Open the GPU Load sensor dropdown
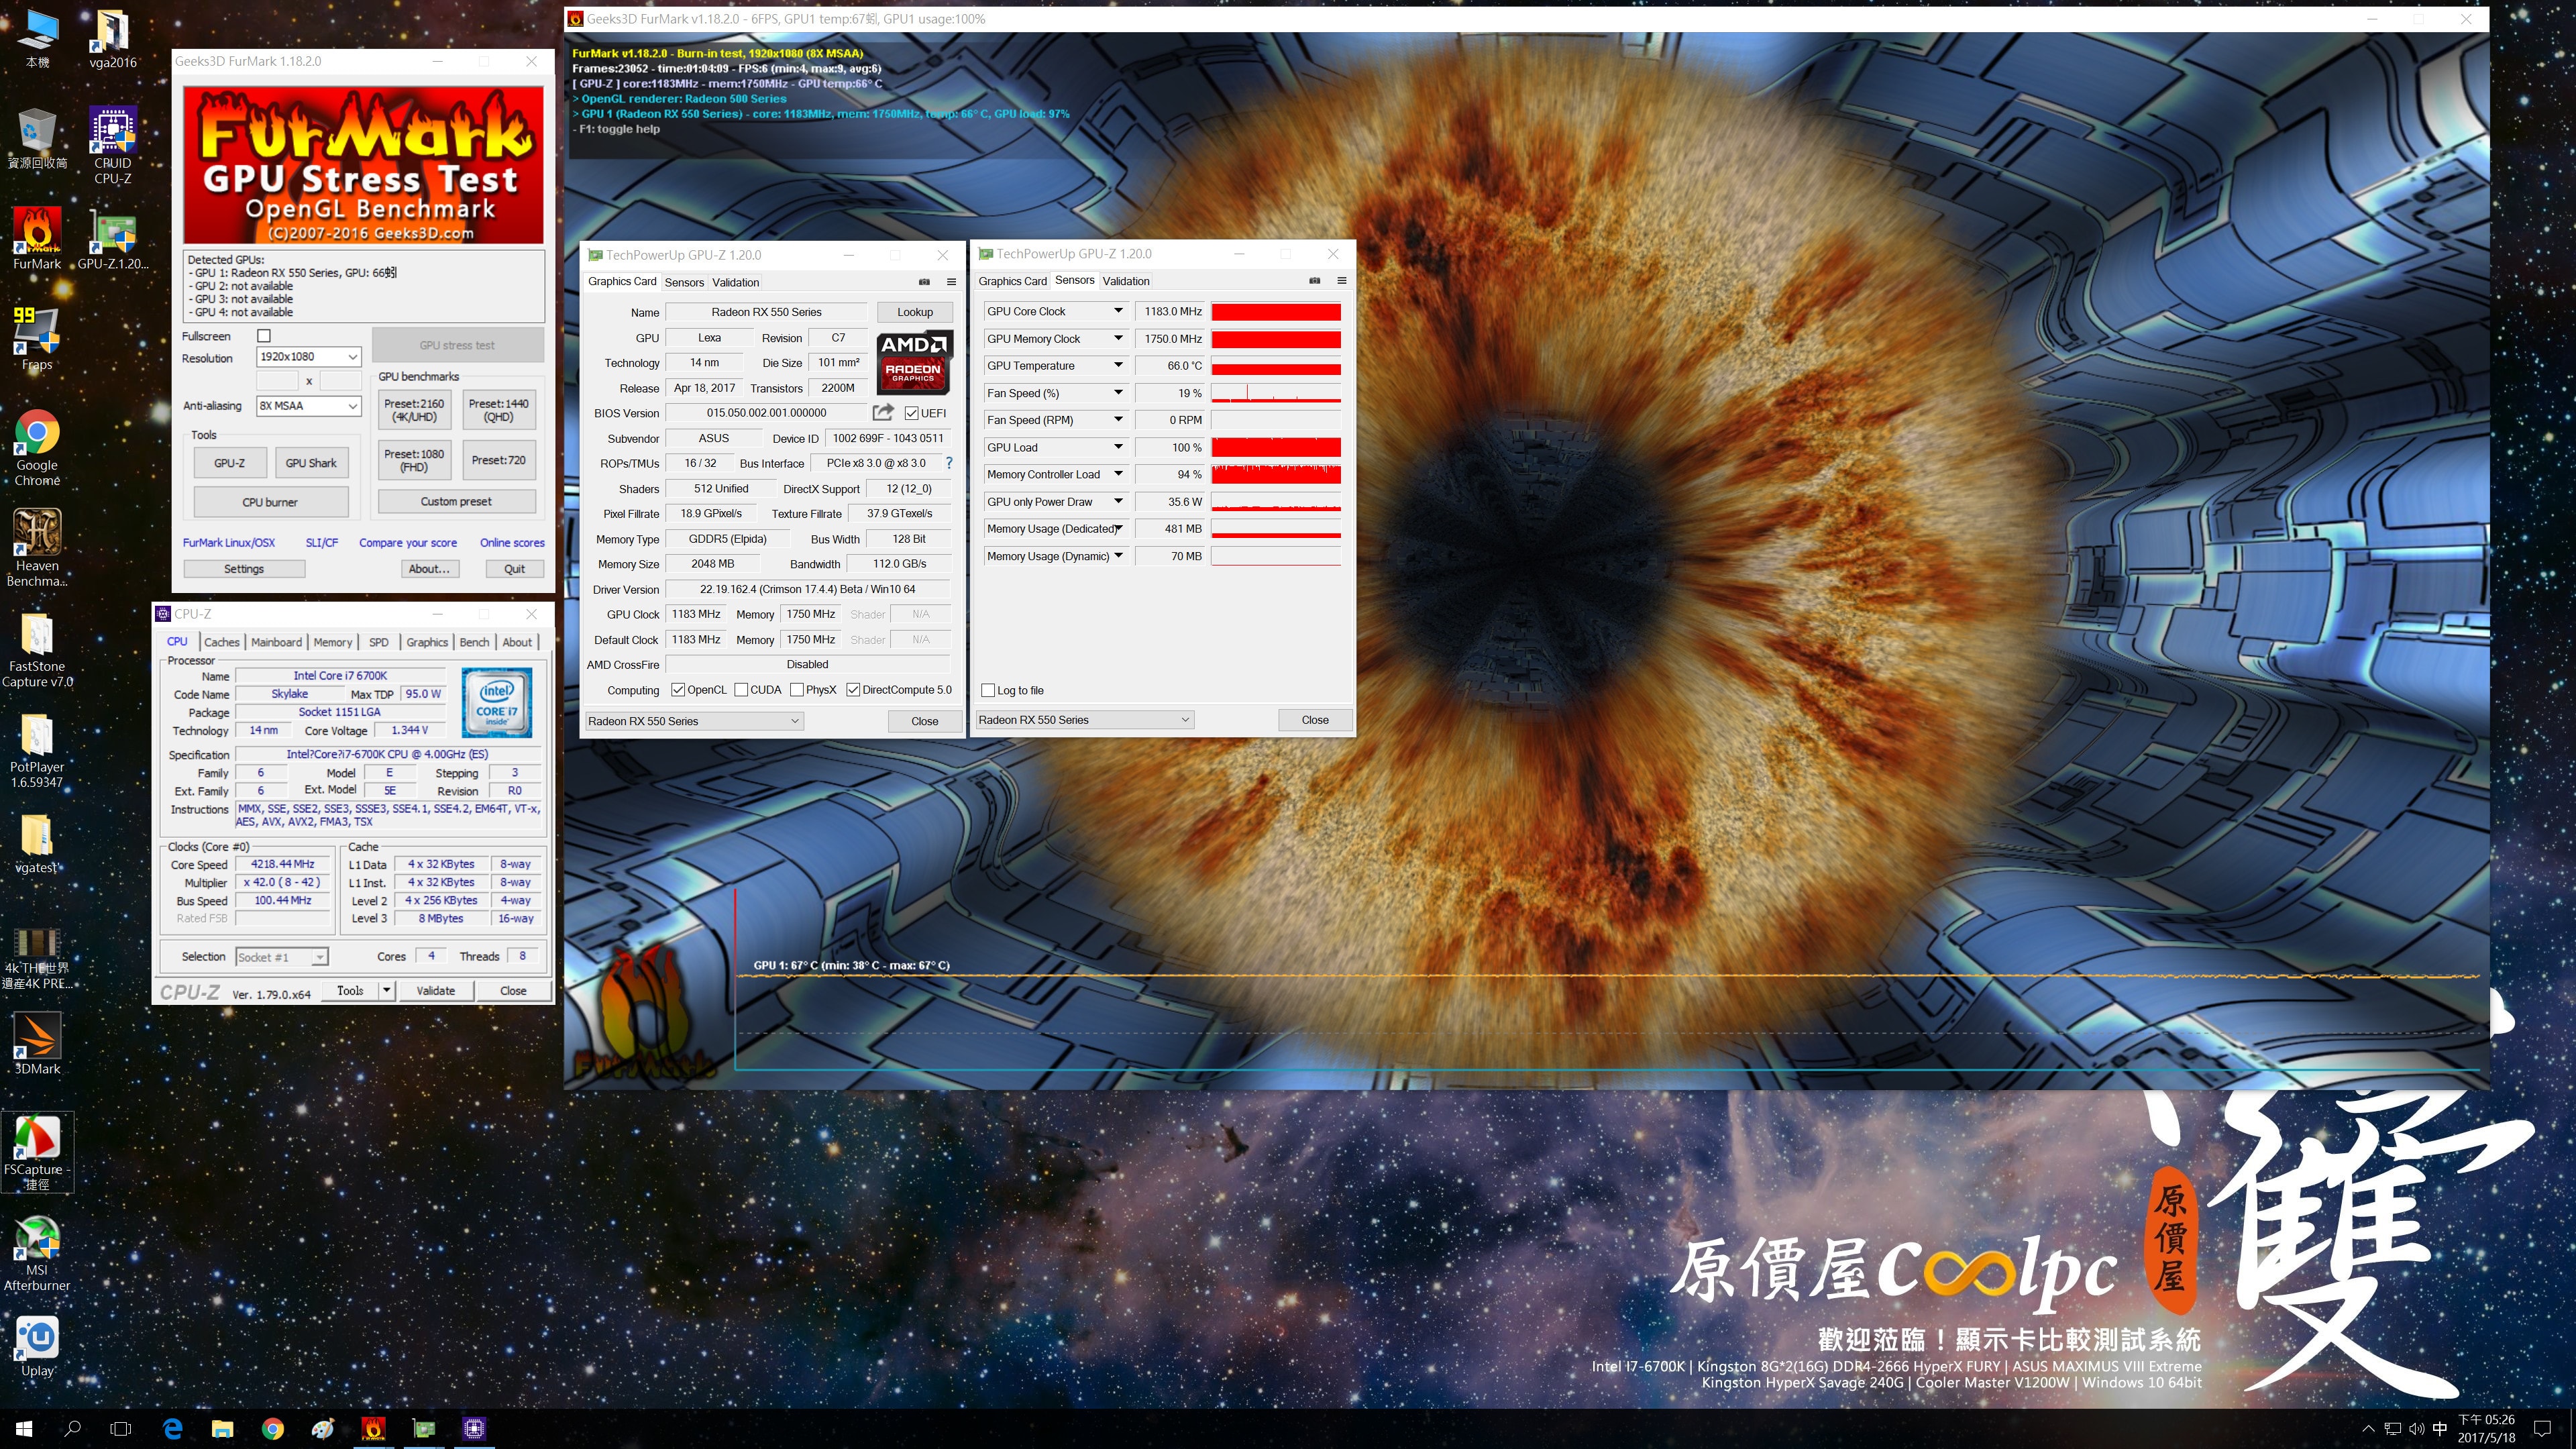Image resolution: width=2576 pixels, height=1449 pixels. [1118, 447]
